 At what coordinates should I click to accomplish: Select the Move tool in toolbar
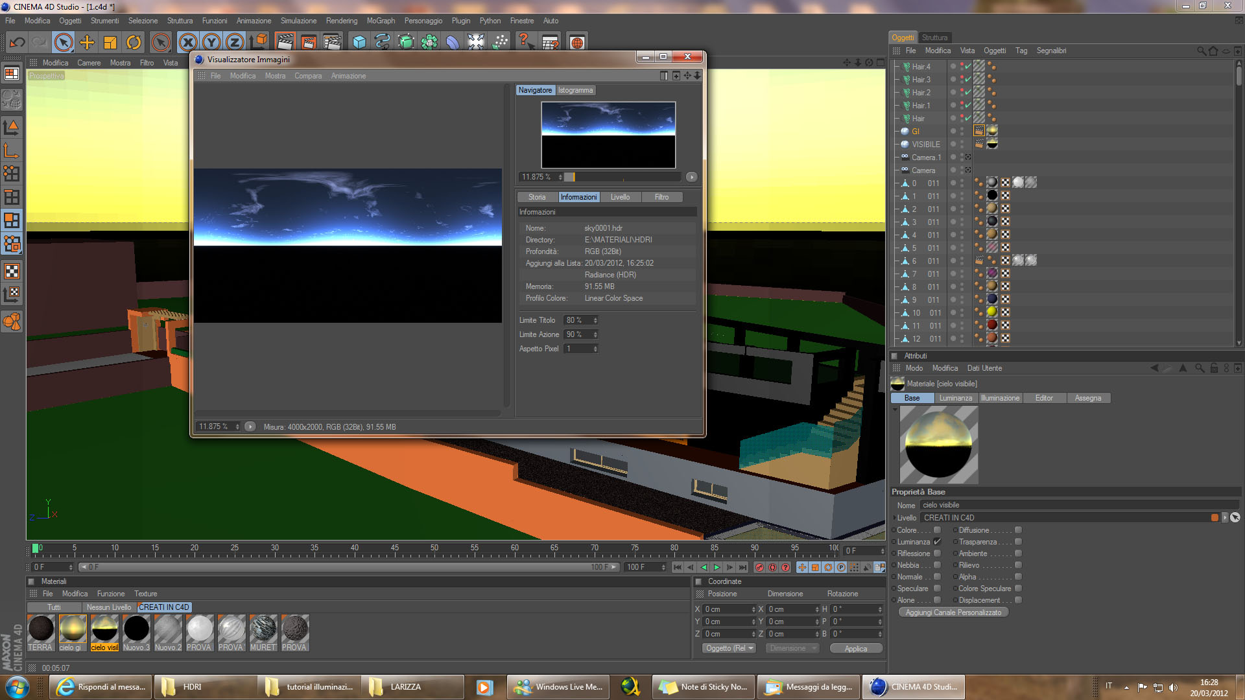point(87,43)
